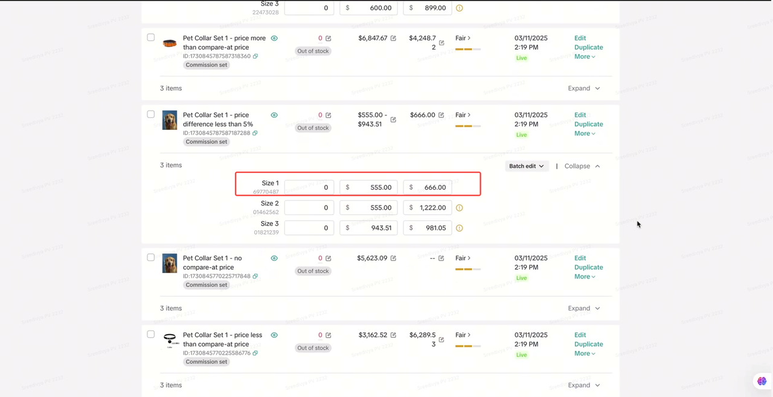The width and height of the screenshot is (773, 397).
Task: Click warning icon next to Size 2 row
Action: coord(460,208)
